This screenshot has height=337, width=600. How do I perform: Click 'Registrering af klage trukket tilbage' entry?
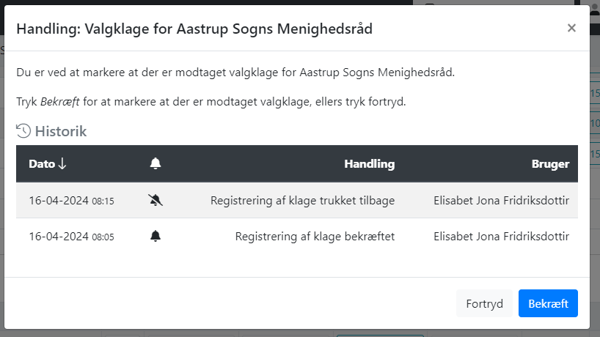(302, 201)
